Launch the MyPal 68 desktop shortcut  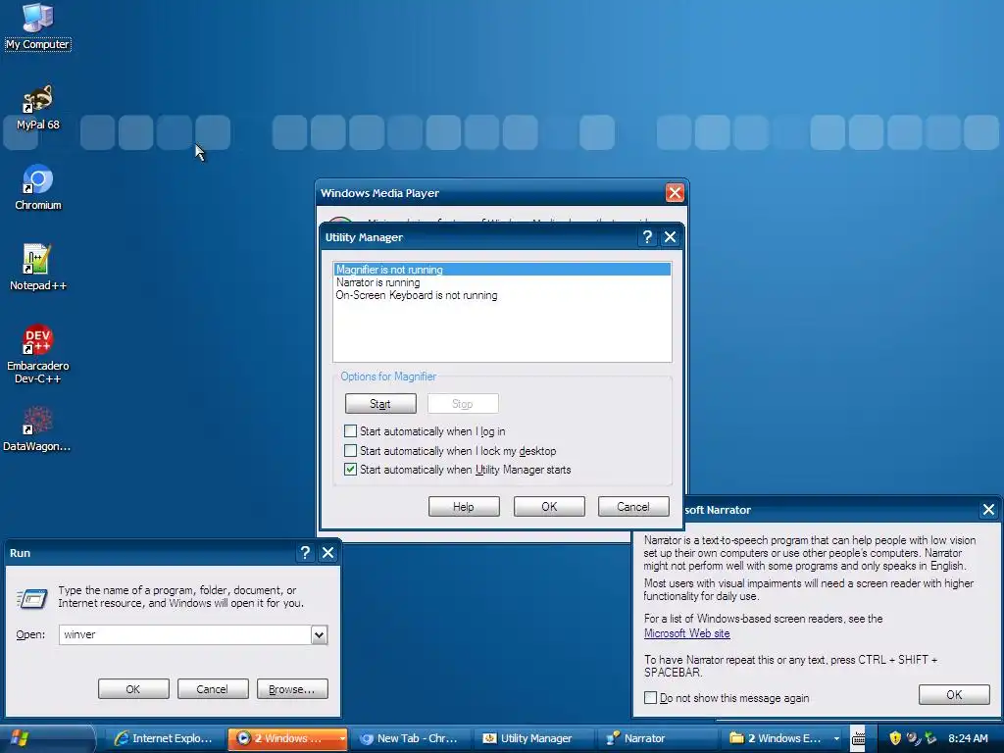click(x=37, y=107)
